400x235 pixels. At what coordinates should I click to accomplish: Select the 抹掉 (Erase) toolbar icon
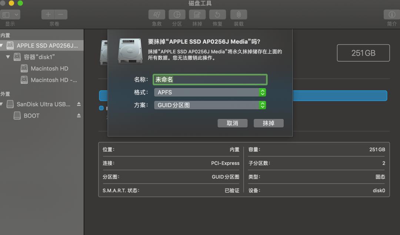tap(197, 14)
